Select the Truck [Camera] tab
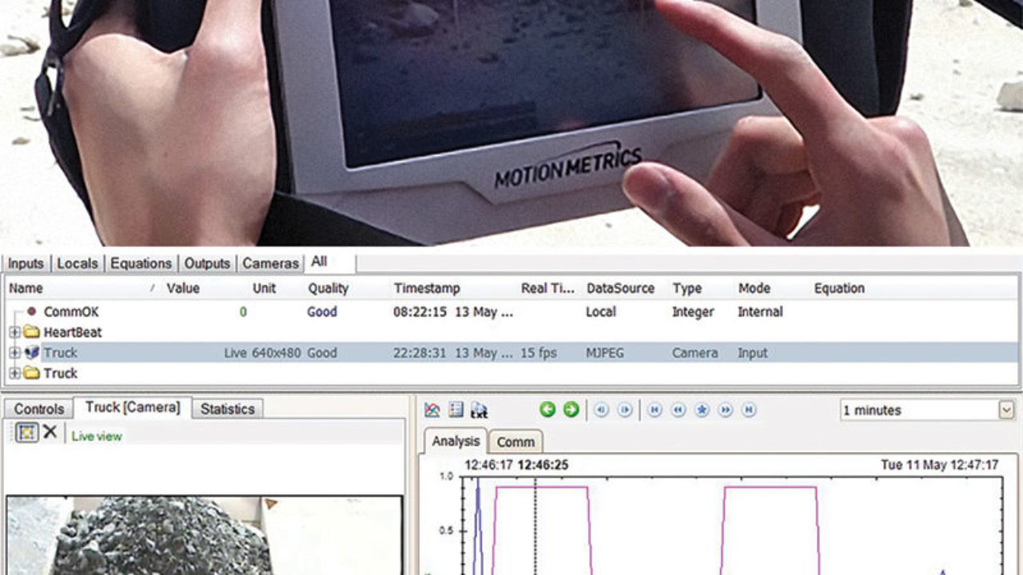Screen dimensions: 1023x575 133,407
